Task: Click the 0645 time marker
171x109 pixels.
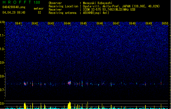Action: (x=83, y=23)
